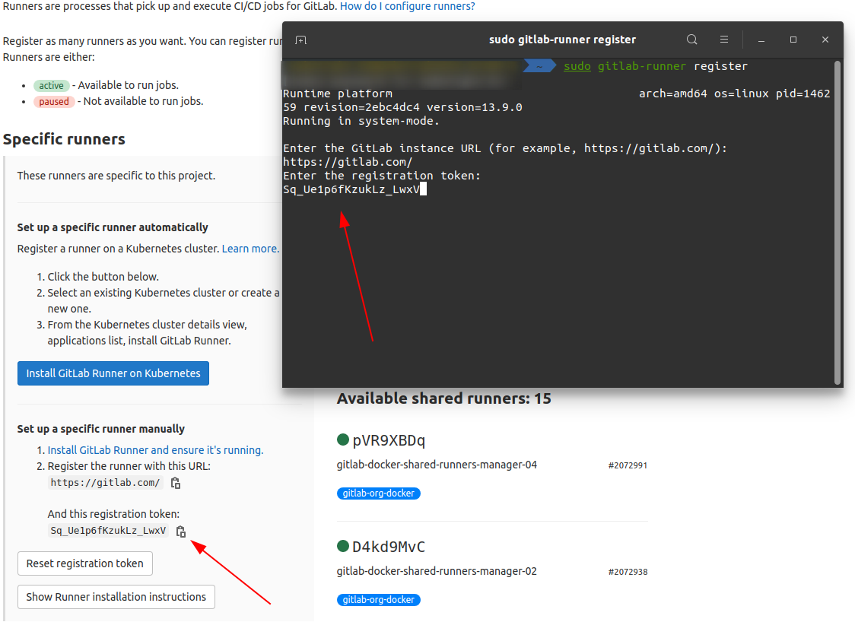Click the gitlab-org-docker tag under pVR9XBDq
Image resolution: width=855 pixels, height=622 pixels.
378,493
